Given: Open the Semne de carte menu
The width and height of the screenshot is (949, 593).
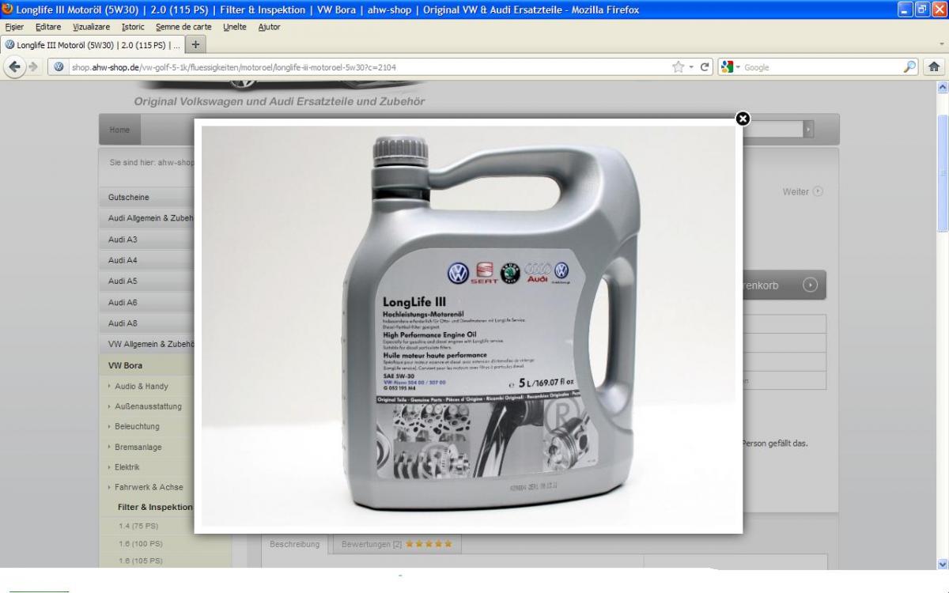Looking at the screenshot, I should pyautogui.click(x=183, y=27).
